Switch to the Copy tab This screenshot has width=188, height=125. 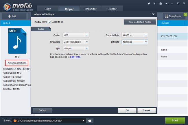coord(48,9)
